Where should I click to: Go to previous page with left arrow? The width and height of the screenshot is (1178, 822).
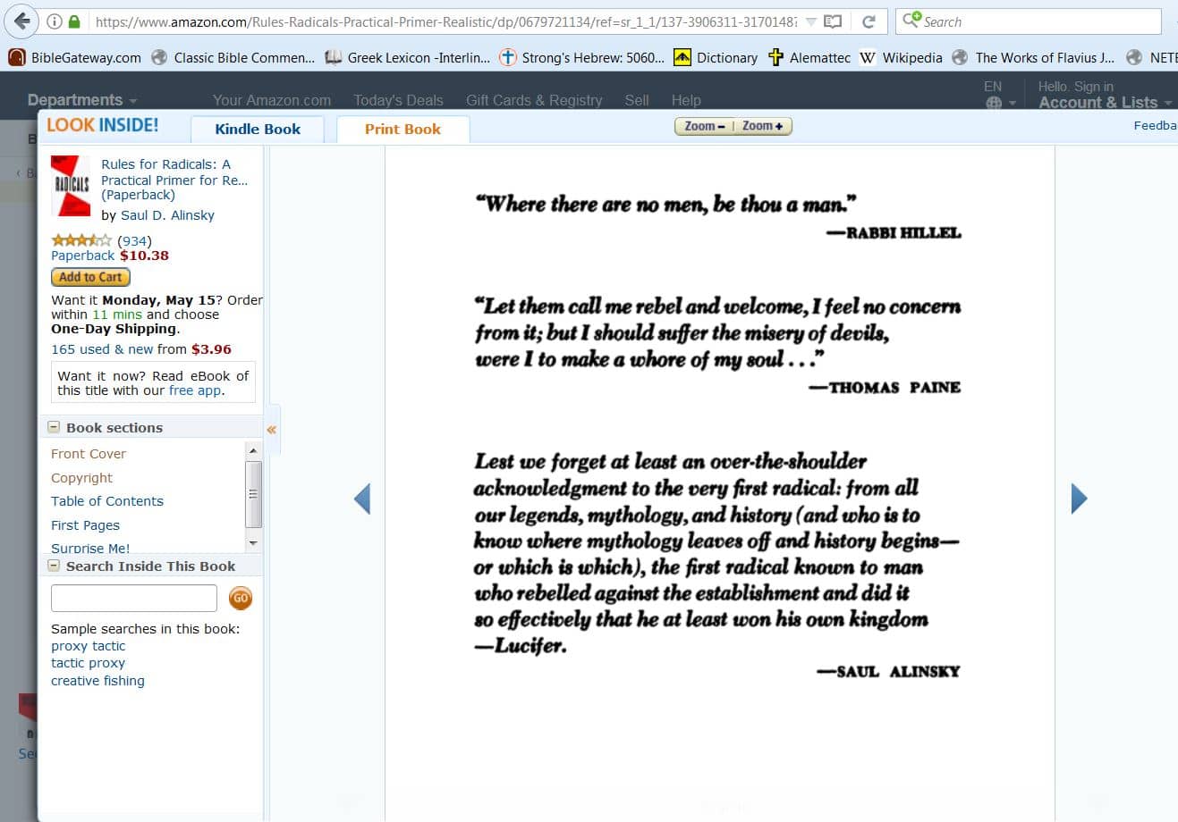pos(362,499)
